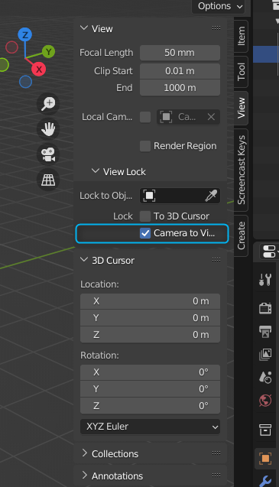The width and height of the screenshot is (279, 487).
Task: Click the View panel drag grip dots
Action: 216,28
